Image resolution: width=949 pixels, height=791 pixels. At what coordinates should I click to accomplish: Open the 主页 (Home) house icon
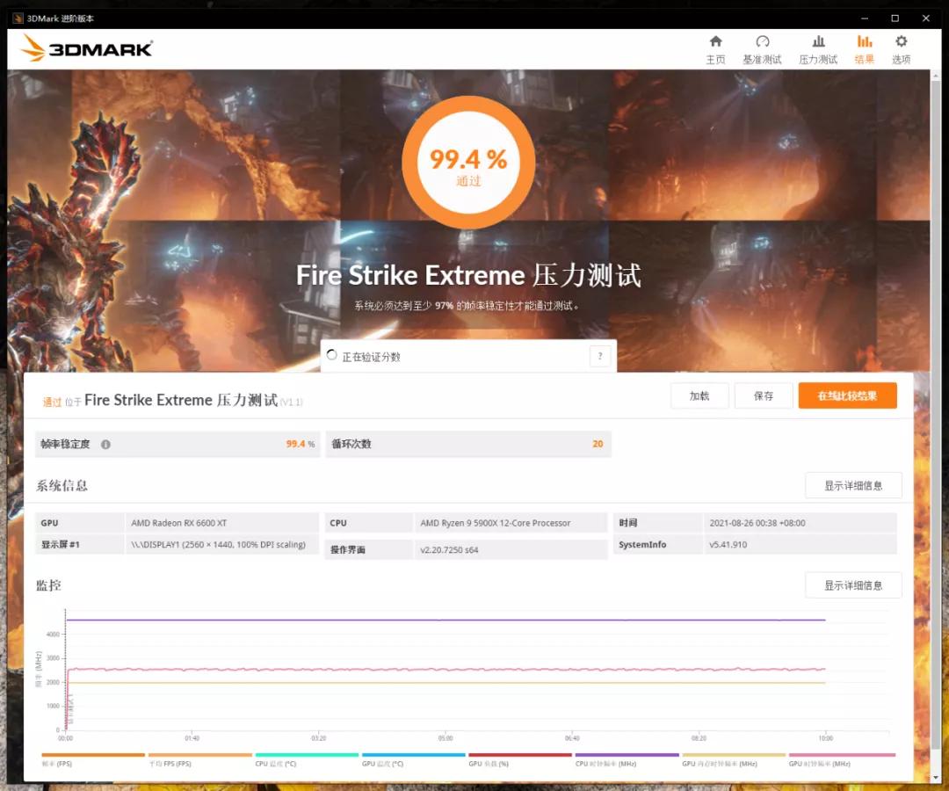[x=715, y=42]
